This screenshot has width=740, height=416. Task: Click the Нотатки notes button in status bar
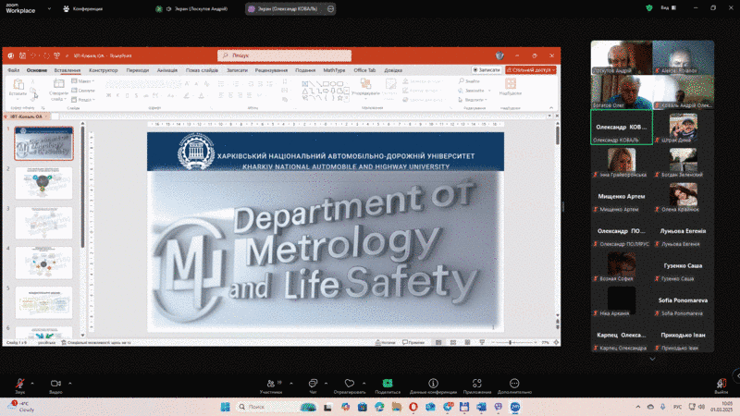385,342
